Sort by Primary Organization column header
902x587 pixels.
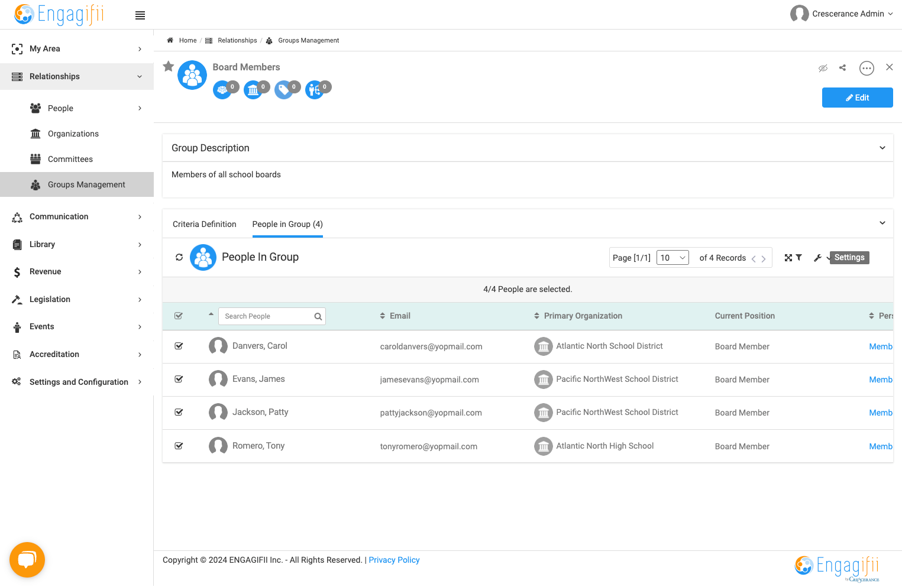pos(578,316)
